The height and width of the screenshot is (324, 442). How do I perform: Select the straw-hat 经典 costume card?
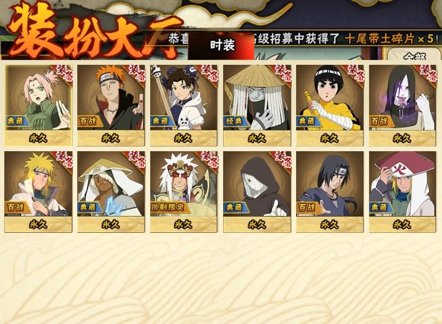[257, 105]
